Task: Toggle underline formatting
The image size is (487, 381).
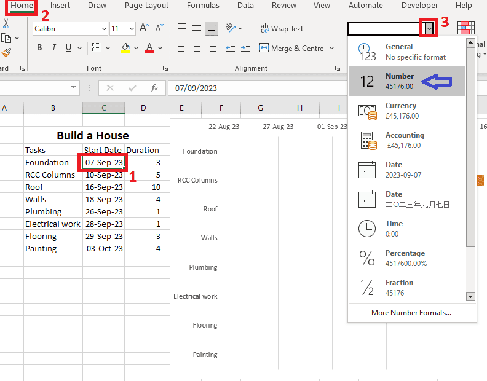Action: point(68,48)
